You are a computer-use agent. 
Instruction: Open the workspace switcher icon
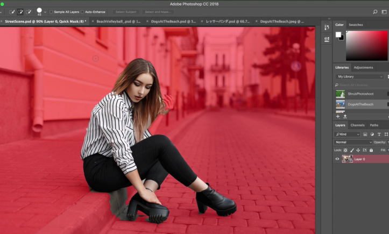[x=384, y=12]
